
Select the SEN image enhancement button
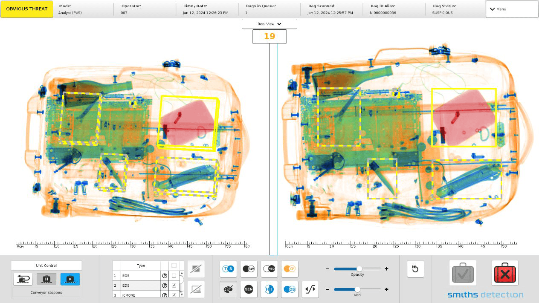point(249,289)
